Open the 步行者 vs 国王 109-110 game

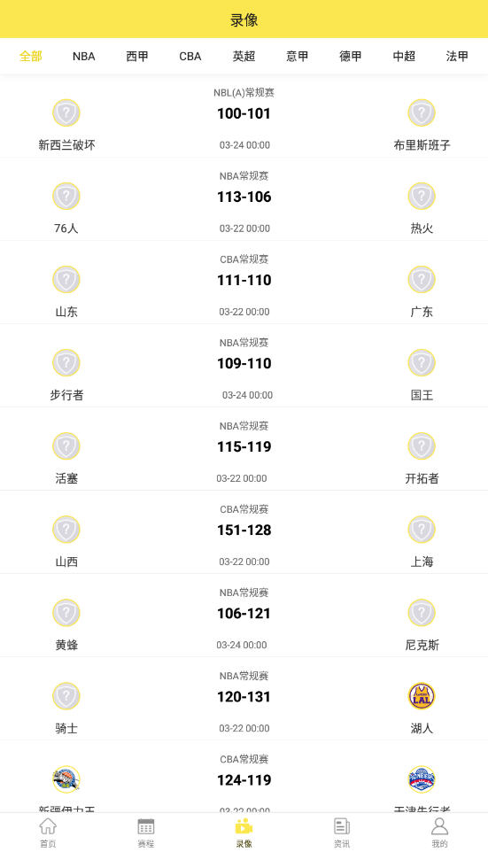pos(244,366)
